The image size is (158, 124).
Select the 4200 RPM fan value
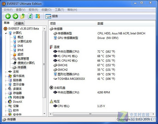click(104, 93)
